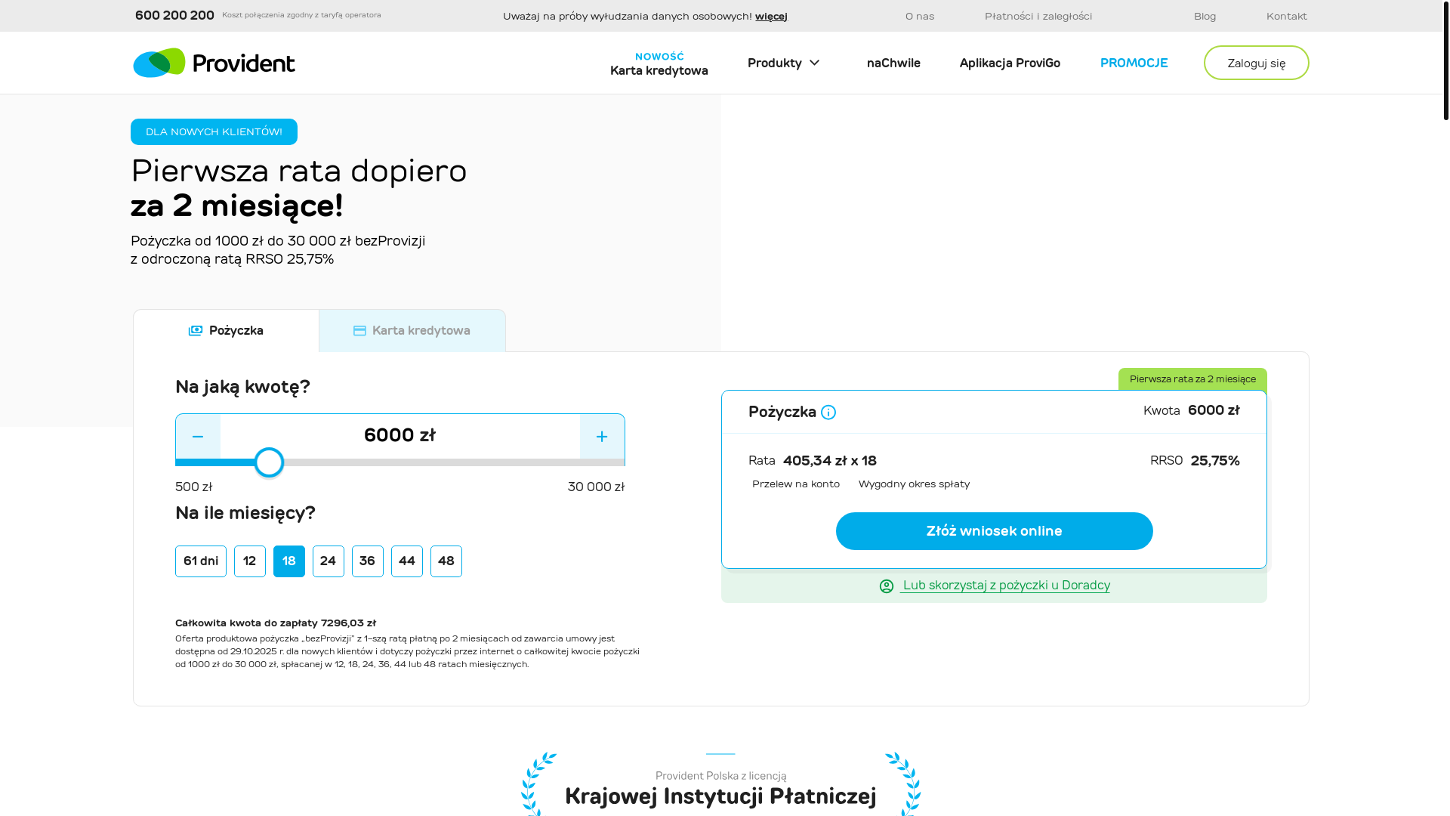Open the Kontakt link
The width and height of the screenshot is (1450, 816).
click(x=1287, y=17)
